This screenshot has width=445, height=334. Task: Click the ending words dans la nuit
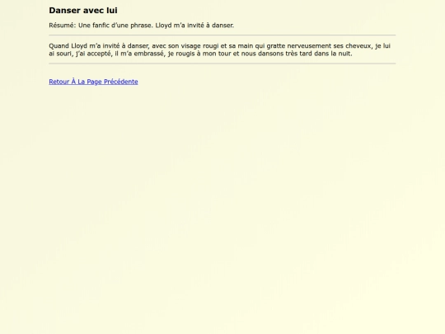333,54
